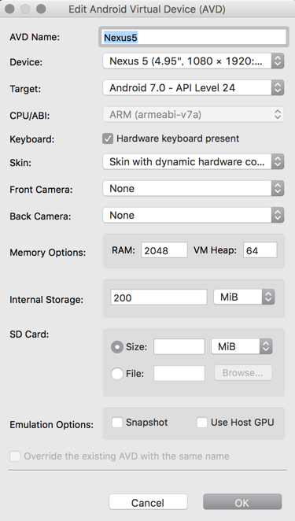Viewport: 295px width, 521px height.
Task: Click the SD Card label
Action: coord(29,334)
